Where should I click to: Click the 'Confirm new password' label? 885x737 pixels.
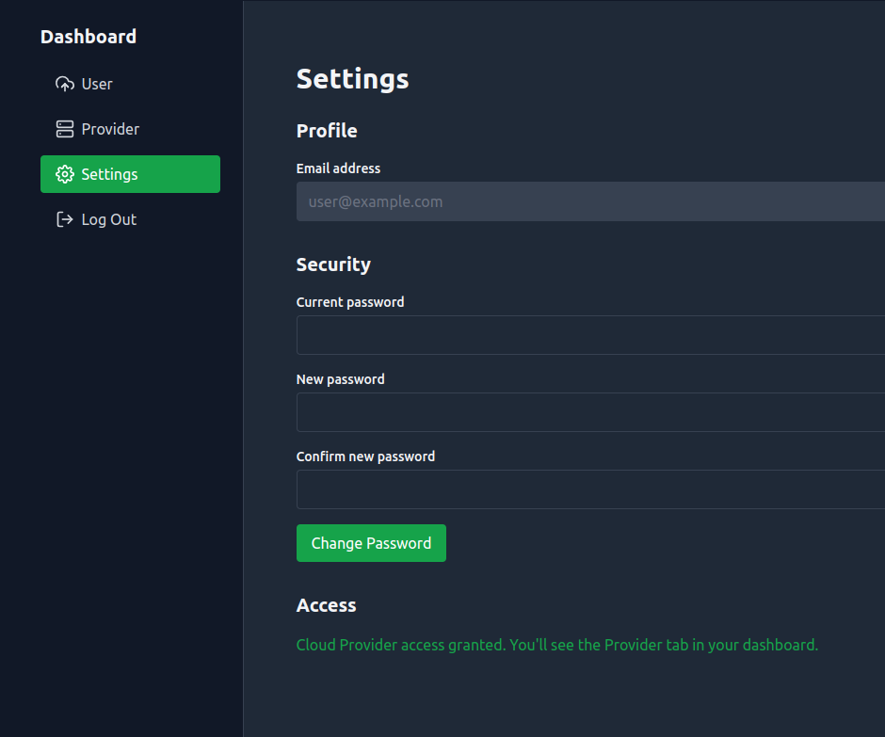(x=365, y=457)
